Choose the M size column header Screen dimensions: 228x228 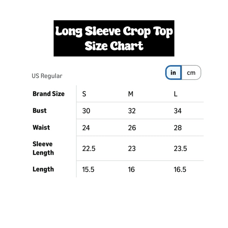tap(131, 94)
